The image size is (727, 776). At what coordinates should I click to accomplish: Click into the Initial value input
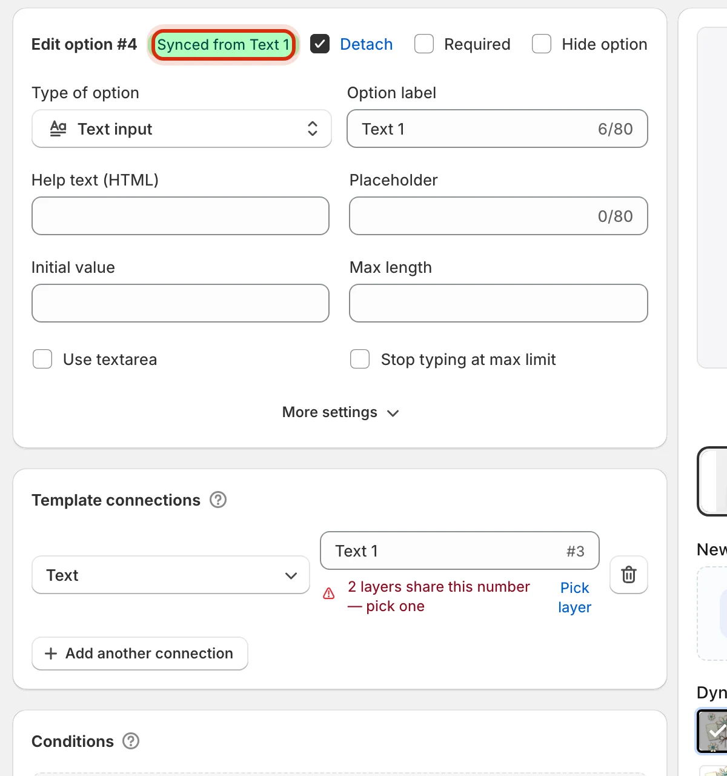(181, 303)
